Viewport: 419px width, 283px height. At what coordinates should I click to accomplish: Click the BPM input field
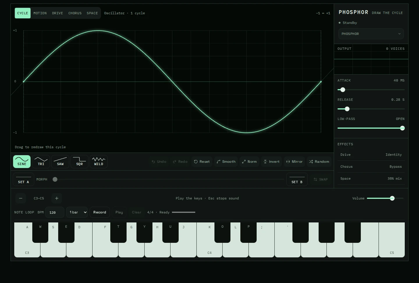(x=55, y=212)
